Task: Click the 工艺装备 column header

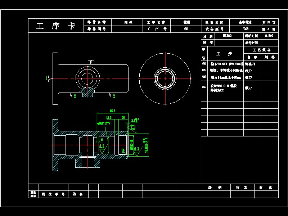Action: coord(261,50)
